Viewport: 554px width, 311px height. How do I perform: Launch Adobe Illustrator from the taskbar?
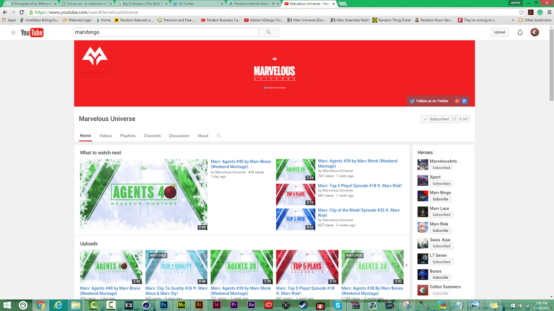pyautogui.click(x=199, y=305)
